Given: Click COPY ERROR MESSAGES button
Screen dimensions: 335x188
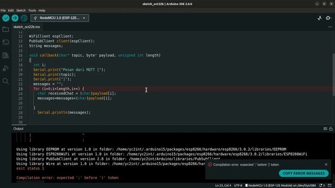Looking at the screenshot, I should (304, 173).
